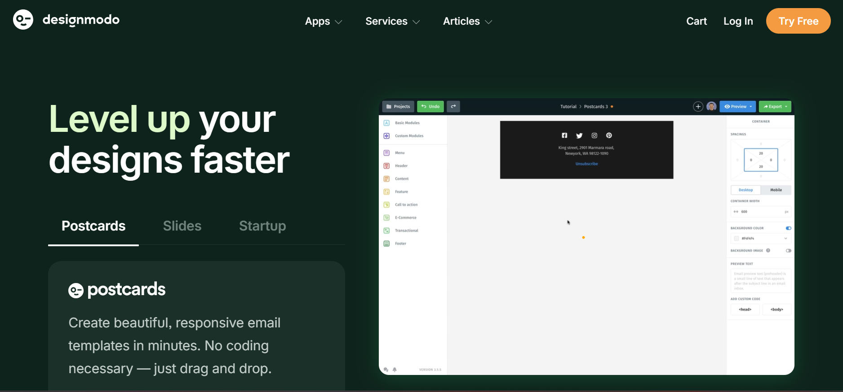This screenshot has height=392, width=843.
Task: Click the chat bubble icon at bottom left
Action: tap(386, 370)
